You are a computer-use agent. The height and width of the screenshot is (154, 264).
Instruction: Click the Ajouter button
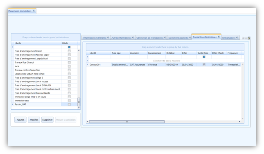point(20,120)
